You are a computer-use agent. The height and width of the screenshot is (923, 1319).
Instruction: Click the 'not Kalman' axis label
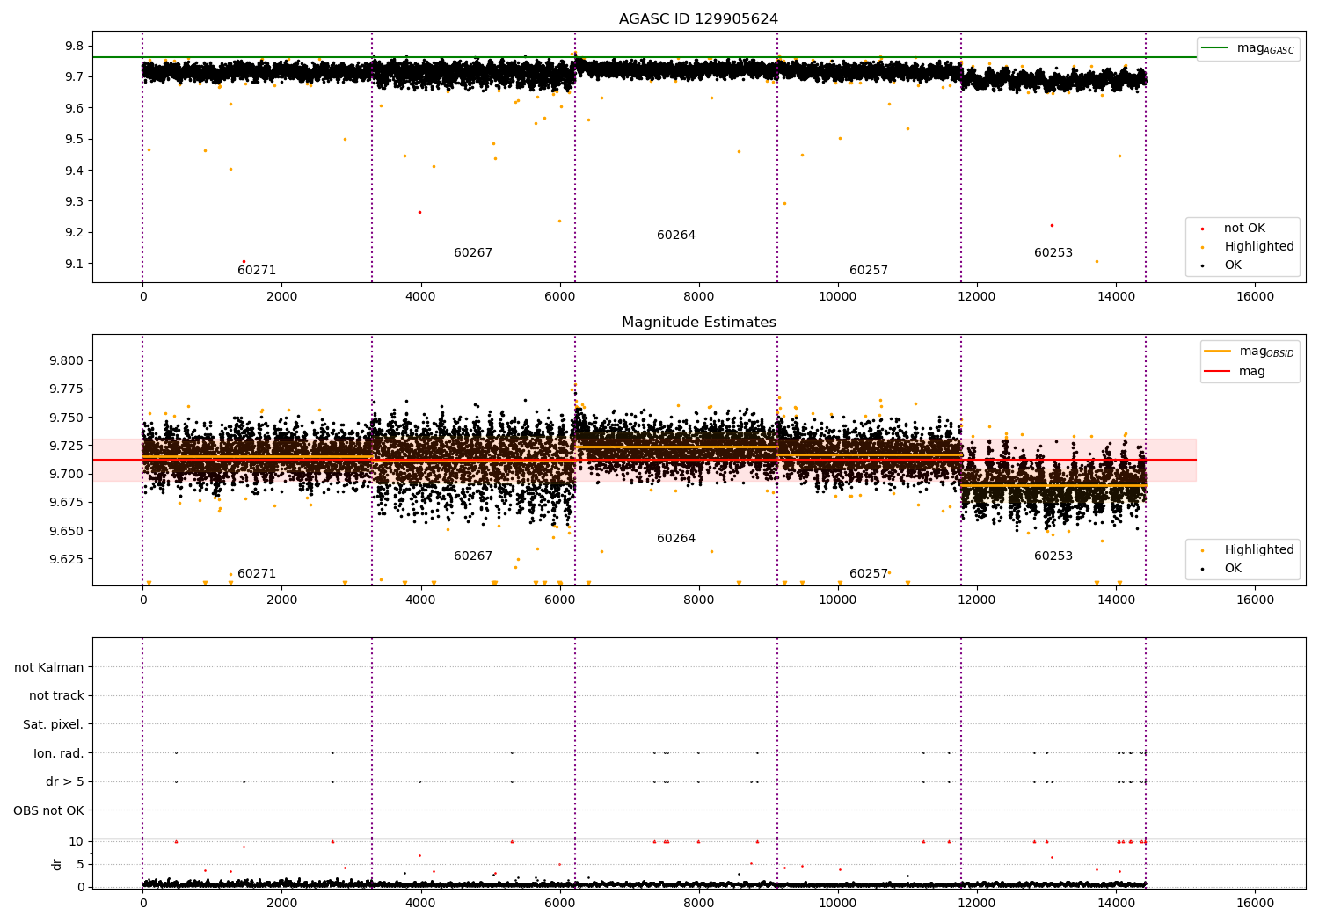point(49,668)
